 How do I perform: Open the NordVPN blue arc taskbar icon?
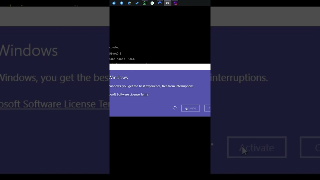[x=160, y=3]
